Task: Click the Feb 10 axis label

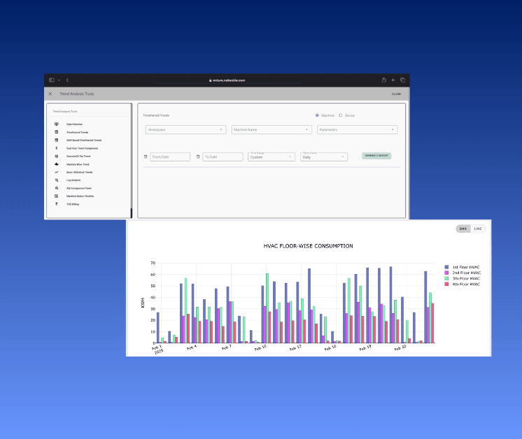Action: (x=261, y=348)
